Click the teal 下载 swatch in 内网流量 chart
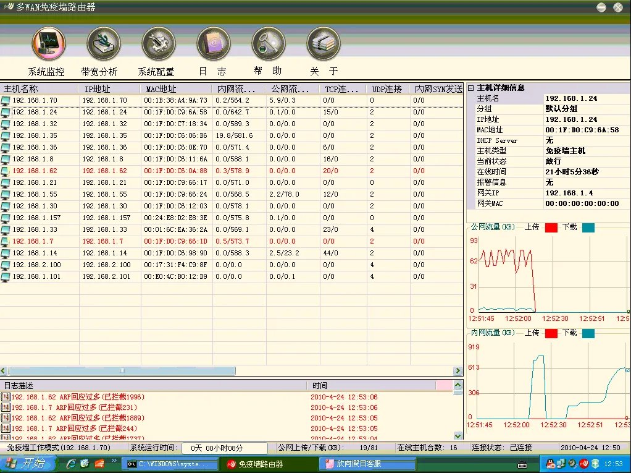This screenshot has width=631, height=473. (588, 333)
